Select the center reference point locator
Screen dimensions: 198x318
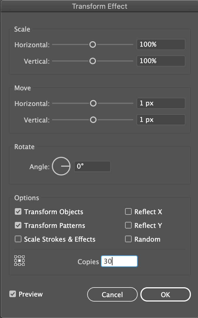(19, 261)
